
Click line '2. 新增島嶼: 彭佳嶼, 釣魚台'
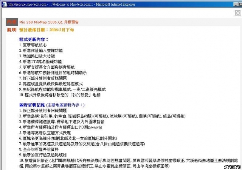(x=102, y=116)
